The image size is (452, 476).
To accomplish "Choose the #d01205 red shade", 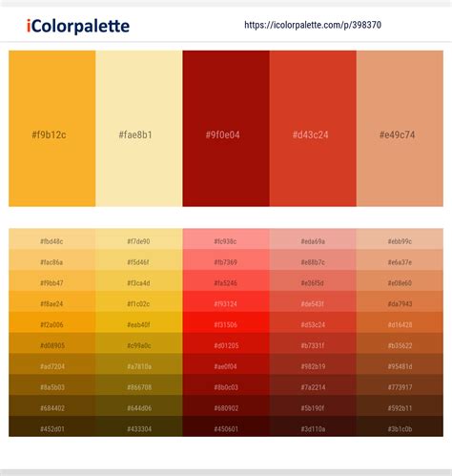I will pyautogui.click(x=226, y=343).
